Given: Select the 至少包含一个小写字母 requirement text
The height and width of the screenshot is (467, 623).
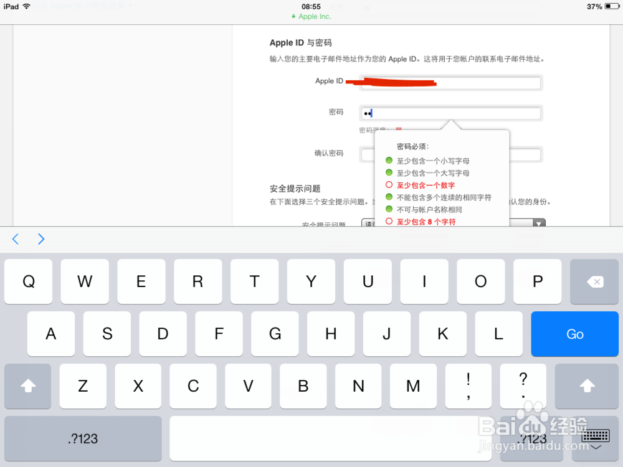Looking at the screenshot, I should (x=433, y=161).
